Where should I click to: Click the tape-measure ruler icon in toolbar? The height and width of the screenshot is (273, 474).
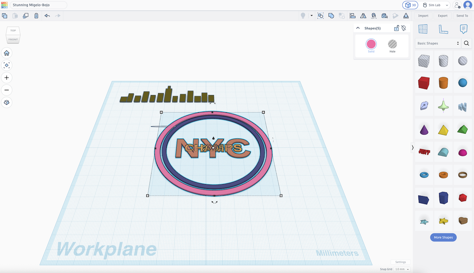(x=385, y=16)
